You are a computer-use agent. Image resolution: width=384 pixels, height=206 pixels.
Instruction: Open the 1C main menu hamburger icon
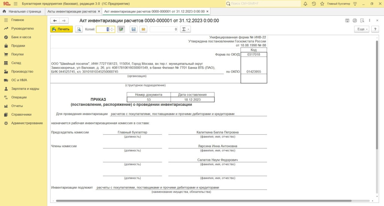[16, 4]
